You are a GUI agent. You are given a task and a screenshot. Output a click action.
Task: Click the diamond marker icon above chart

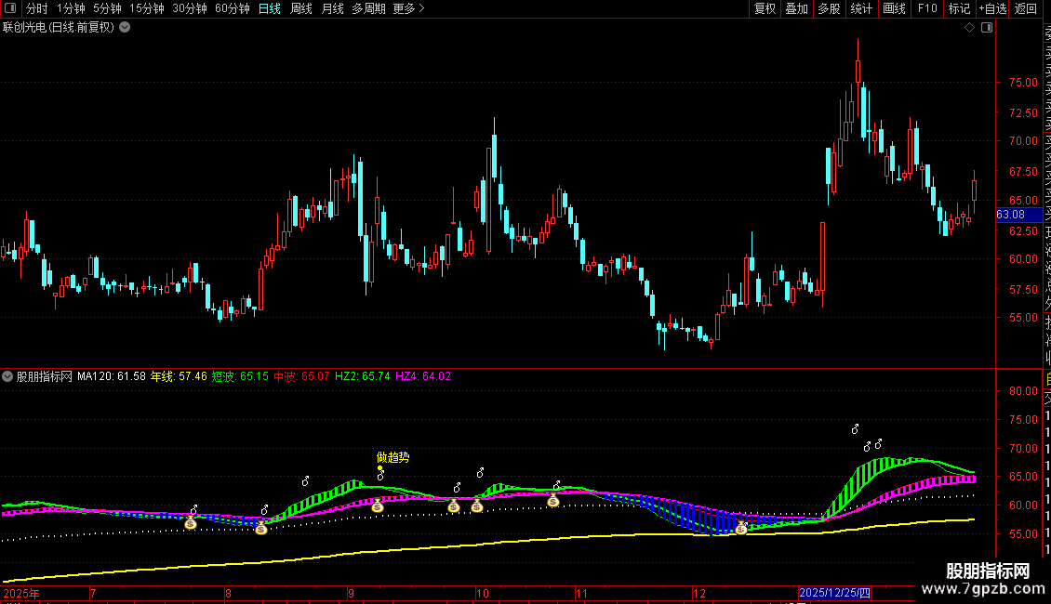[969, 28]
